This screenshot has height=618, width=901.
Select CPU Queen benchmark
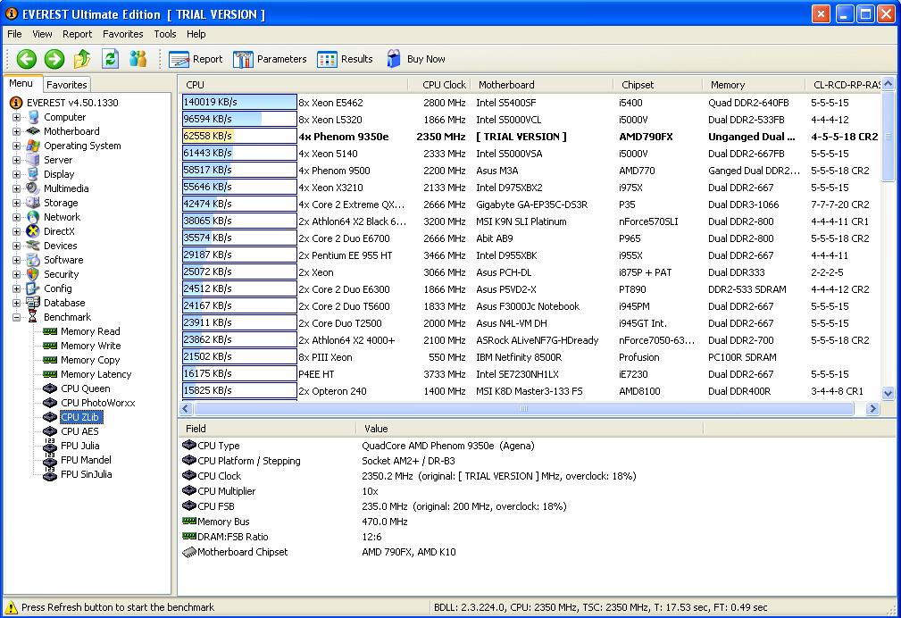tap(86, 388)
